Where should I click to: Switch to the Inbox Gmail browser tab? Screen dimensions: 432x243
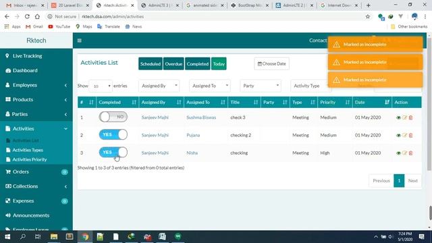point(24,5)
